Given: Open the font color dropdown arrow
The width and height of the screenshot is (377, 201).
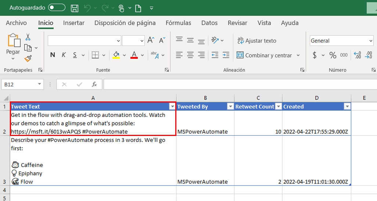Looking at the screenshot, I should [x=142, y=55].
